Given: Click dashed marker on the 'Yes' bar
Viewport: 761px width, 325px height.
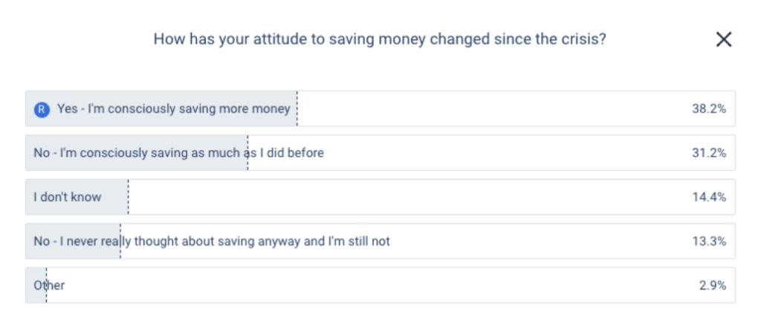Looking at the screenshot, I should (297, 109).
